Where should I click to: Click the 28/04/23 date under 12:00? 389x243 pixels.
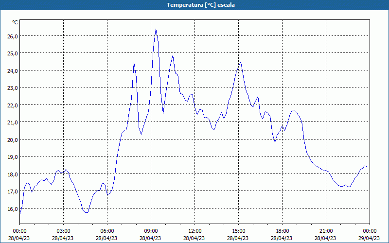pyautogui.click(x=194, y=238)
